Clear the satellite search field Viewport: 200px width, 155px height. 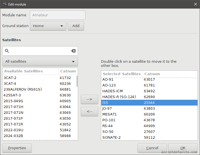click(x=73, y=51)
